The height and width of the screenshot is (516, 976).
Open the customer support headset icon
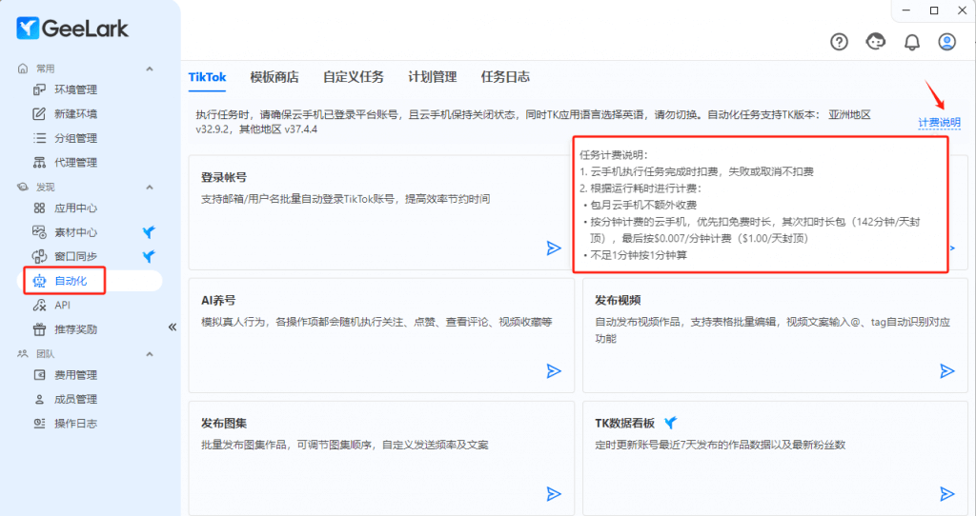875,42
